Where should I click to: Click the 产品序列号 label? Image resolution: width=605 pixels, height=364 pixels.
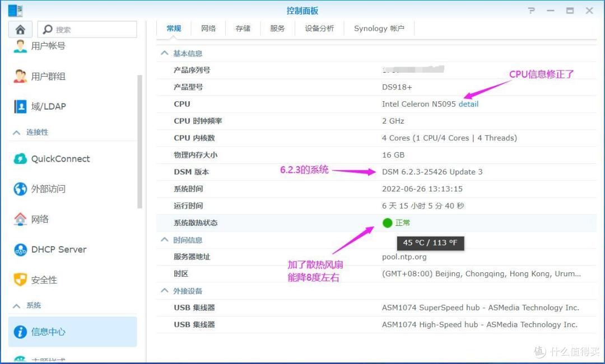192,70
